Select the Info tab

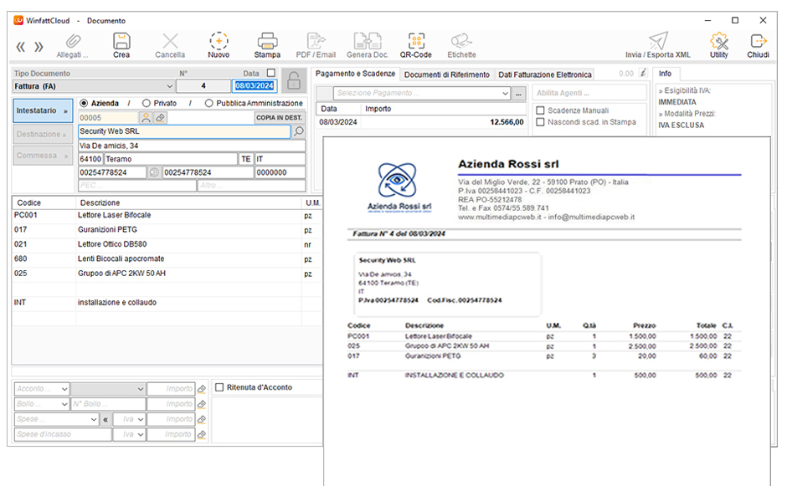click(x=666, y=74)
